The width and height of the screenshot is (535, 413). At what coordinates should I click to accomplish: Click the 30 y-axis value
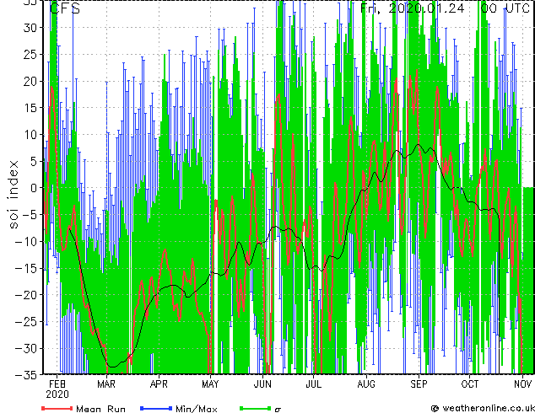pyautogui.click(x=30, y=28)
